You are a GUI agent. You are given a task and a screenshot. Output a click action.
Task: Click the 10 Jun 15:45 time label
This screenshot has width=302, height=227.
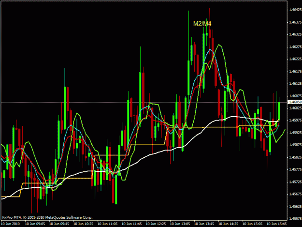pos(276,224)
